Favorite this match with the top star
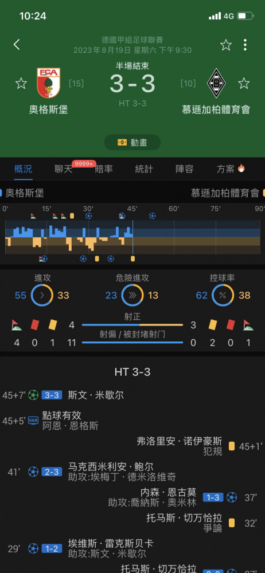Screen dimensions: 265x573 click(226, 45)
